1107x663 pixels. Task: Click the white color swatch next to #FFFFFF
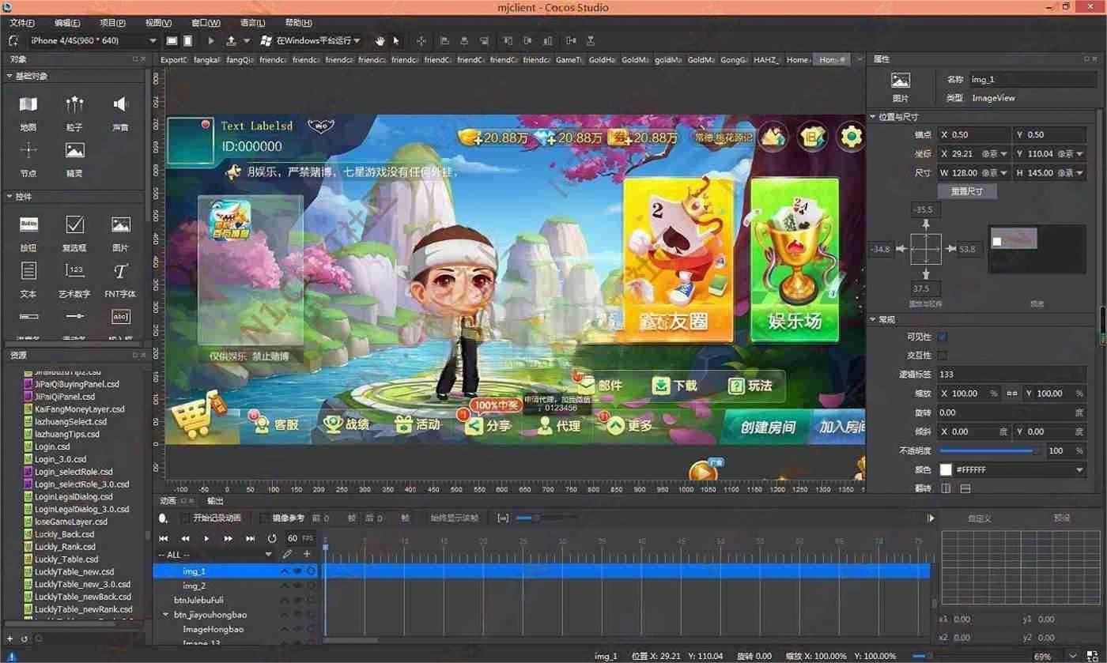tap(945, 470)
